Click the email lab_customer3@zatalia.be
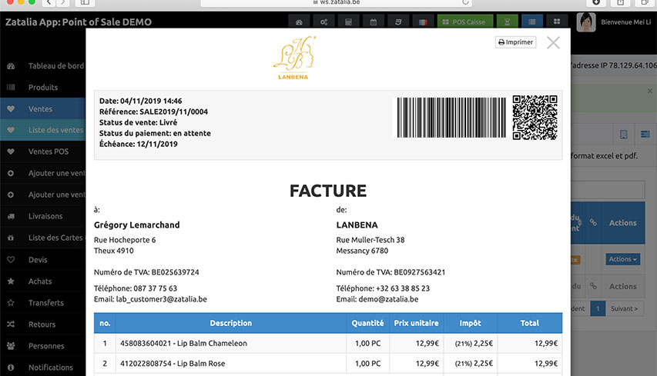Viewport: 657px width, 376px height. coord(161,299)
